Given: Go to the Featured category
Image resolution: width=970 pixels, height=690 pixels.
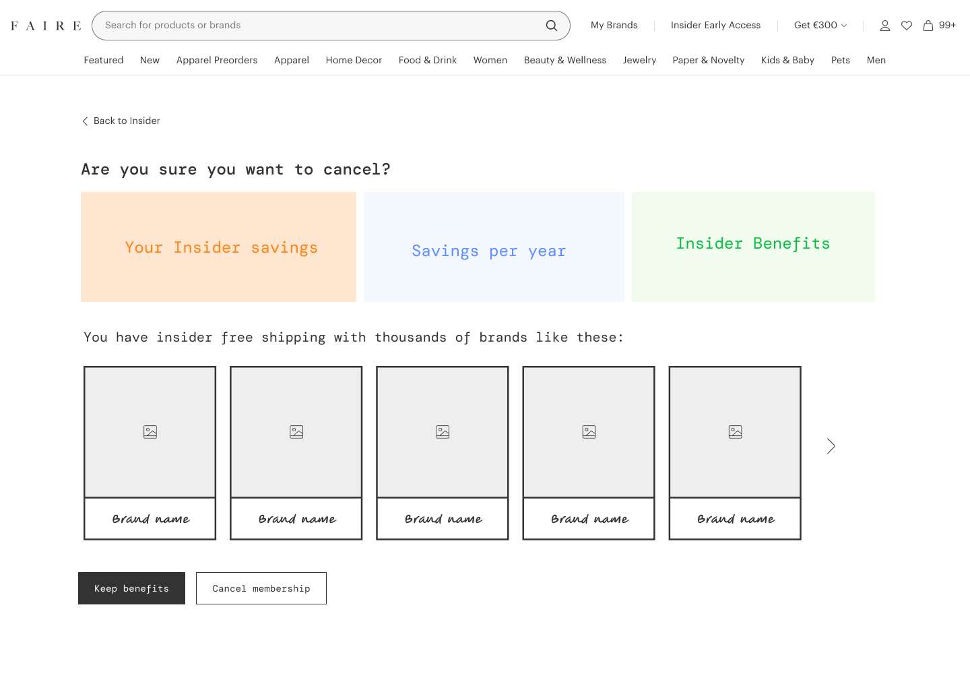Looking at the screenshot, I should click(x=104, y=60).
